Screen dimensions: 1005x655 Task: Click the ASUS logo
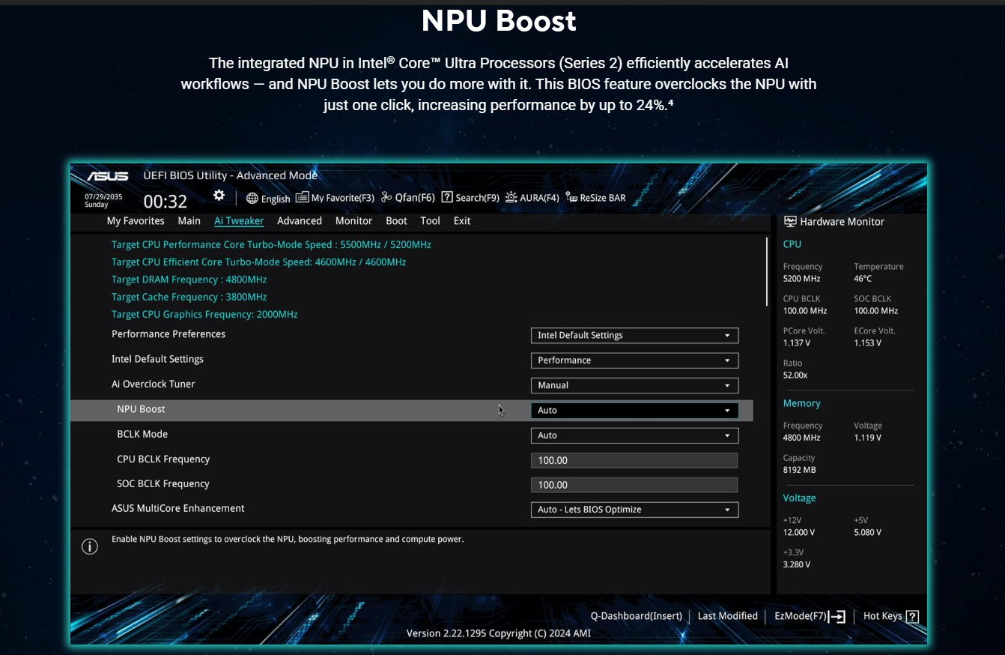(x=108, y=176)
